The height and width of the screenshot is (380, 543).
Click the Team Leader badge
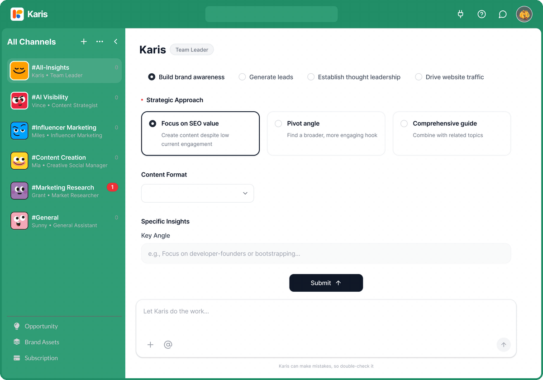point(192,50)
